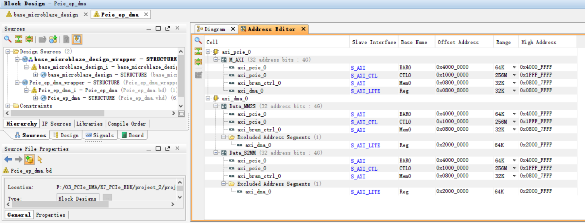Image resolution: width=585 pixels, height=223 pixels.
Task: Collapse Excluded Address Segments under Data_MM2S
Action: [224, 137]
